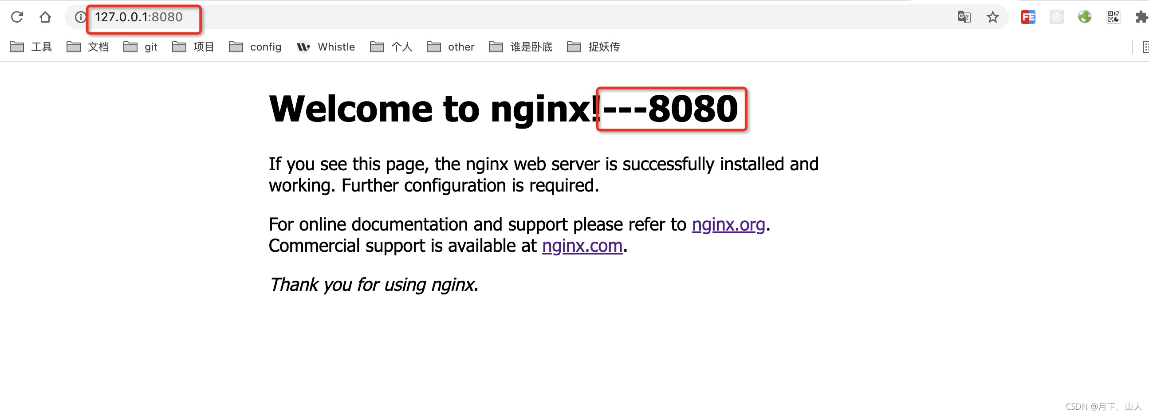Open the 捉妖传 bookmarks folder
This screenshot has width=1149, height=415.
(593, 47)
